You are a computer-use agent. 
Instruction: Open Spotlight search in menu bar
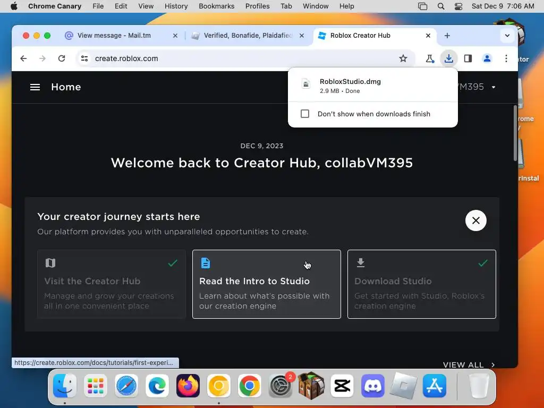click(x=440, y=6)
